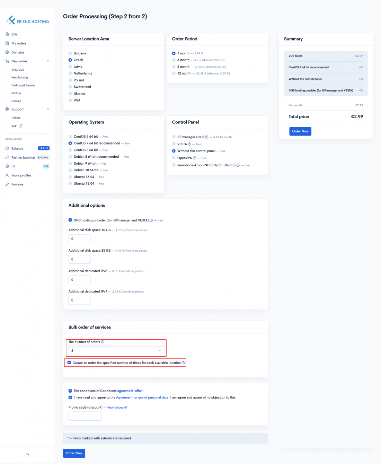Open the help icon next to OpenVPN

click(195, 158)
